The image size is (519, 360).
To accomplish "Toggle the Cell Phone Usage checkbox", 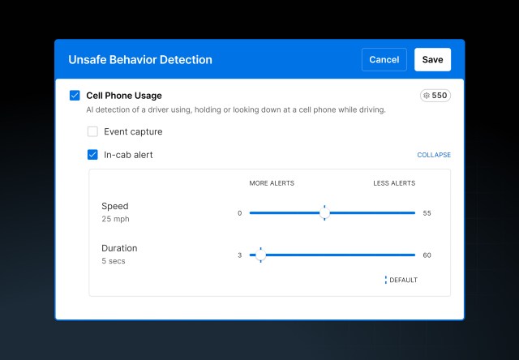I will point(75,96).
